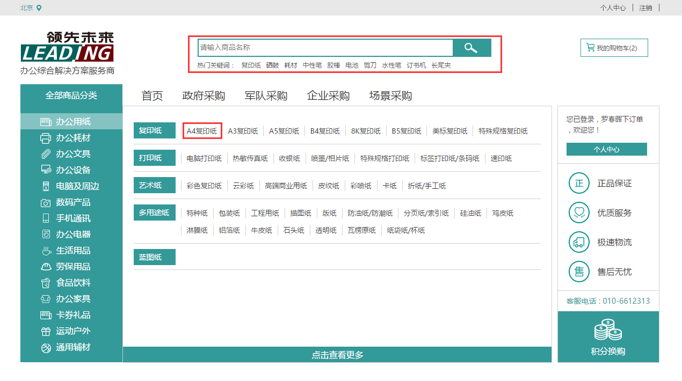The width and height of the screenshot is (682, 381).
Task: Select the A4复印纸 link
Action: click(202, 131)
